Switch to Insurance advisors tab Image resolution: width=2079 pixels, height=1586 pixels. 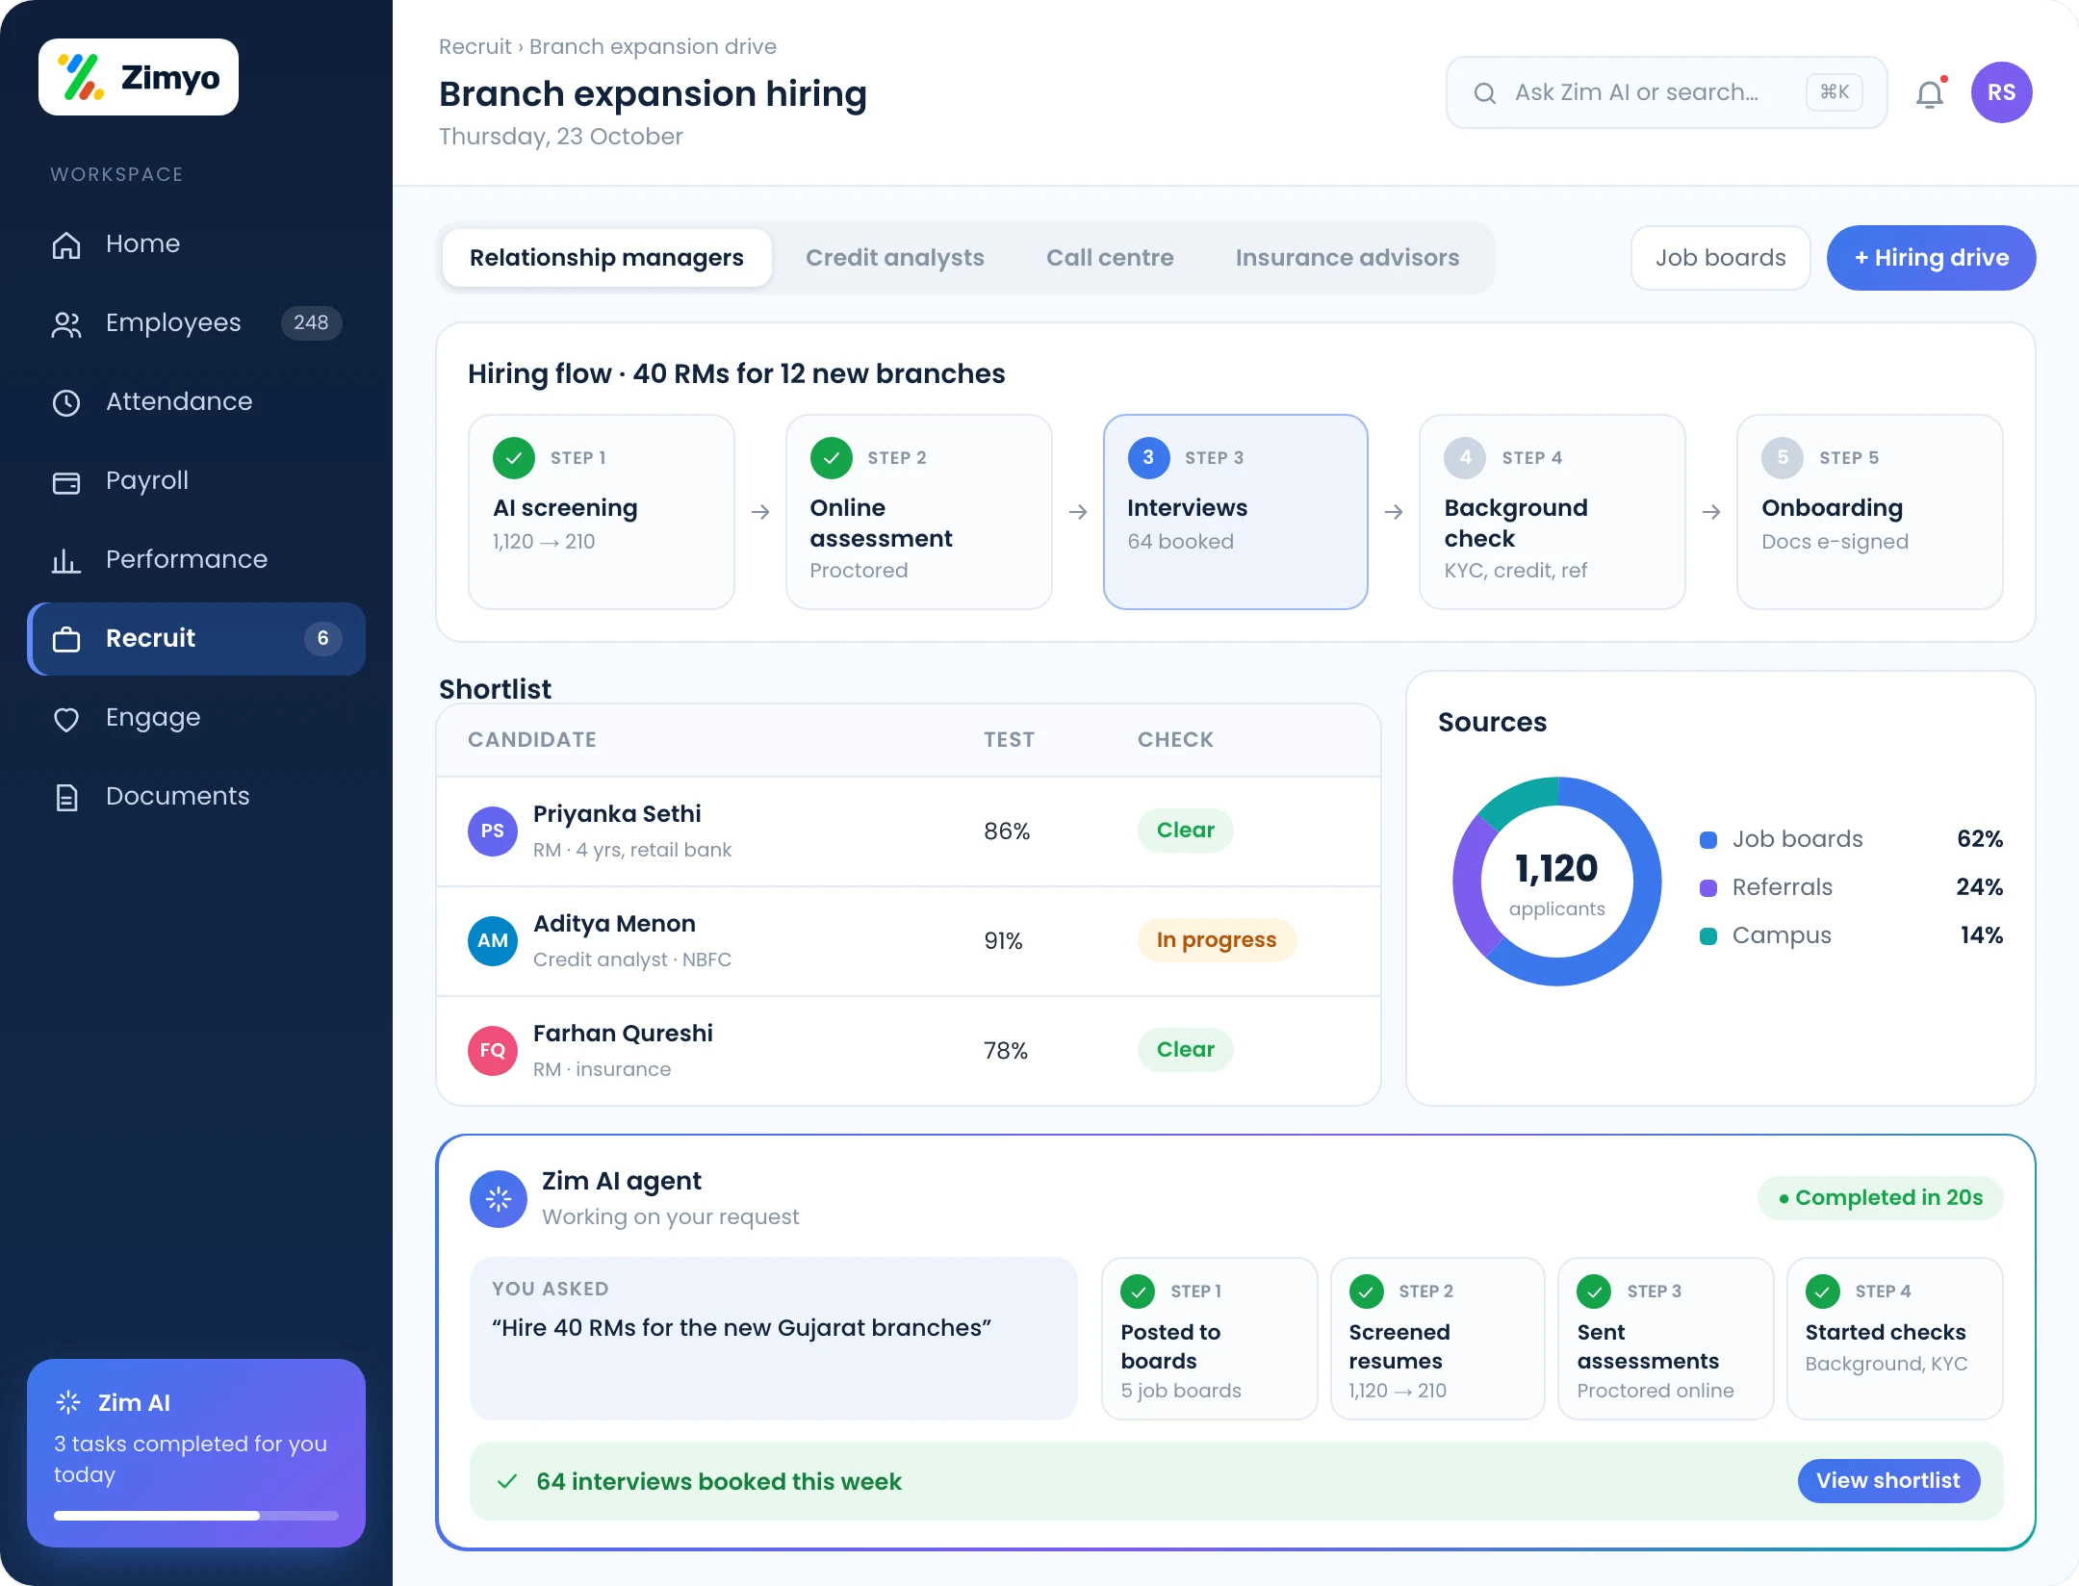(x=1347, y=258)
